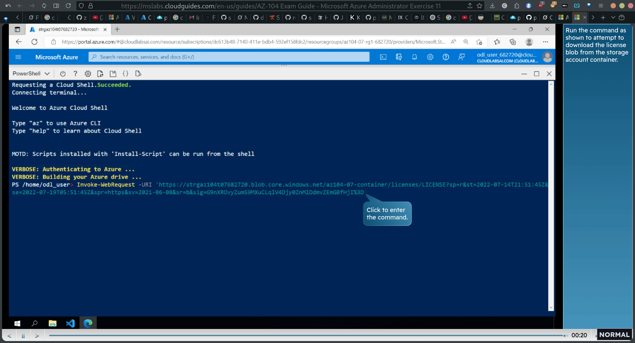Restart the Cloud Shell session with the power icon
The width and height of the screenshot is (635, 343).
click(x=63, y=74)
